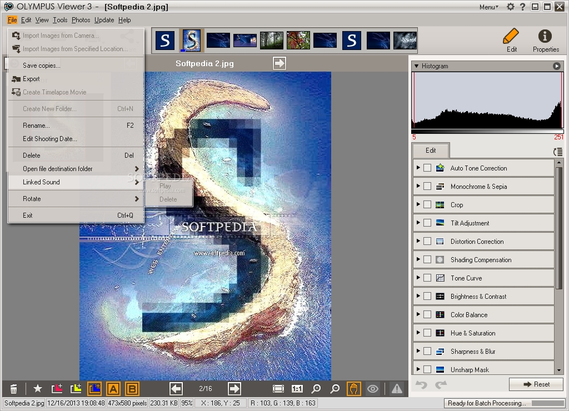Expand the Crop section arrow

418,204
